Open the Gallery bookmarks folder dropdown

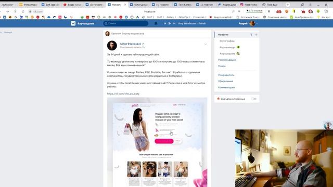coord(171,17)
